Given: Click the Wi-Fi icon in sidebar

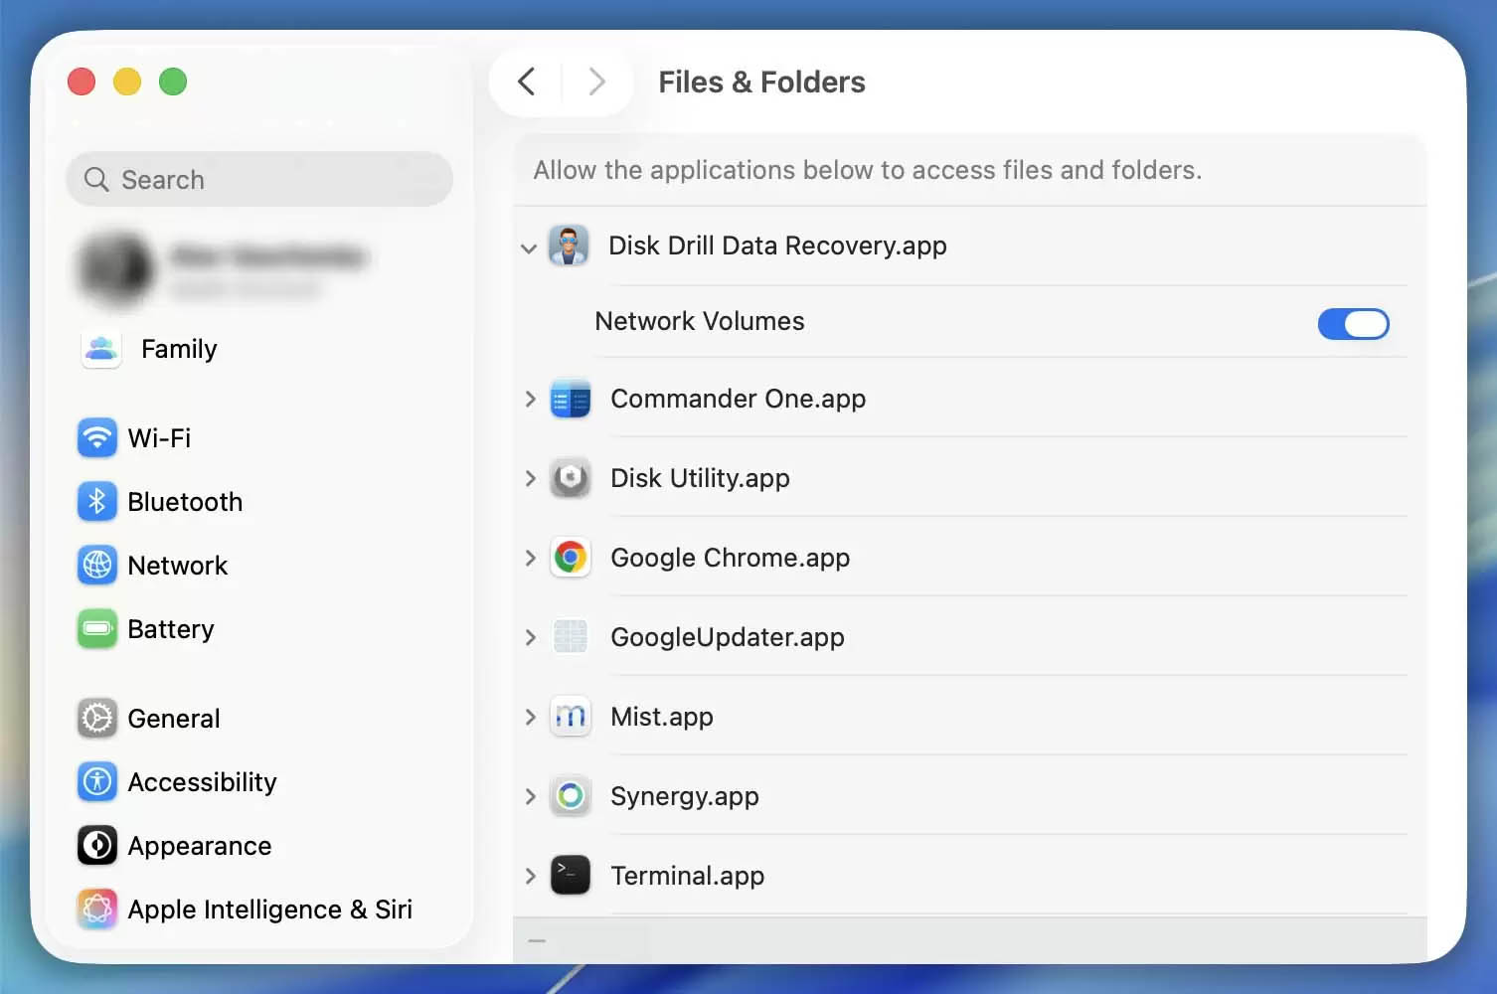Looking at the screenshot, I should click(97, 438).
